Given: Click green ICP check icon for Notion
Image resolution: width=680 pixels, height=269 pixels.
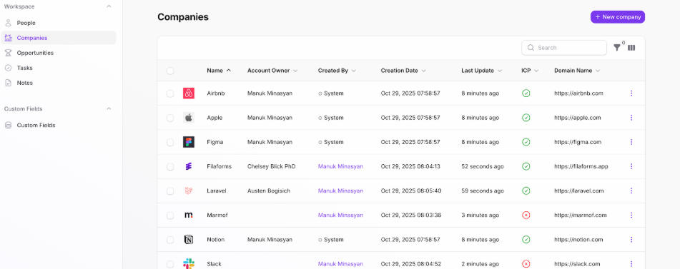Looking at the screenshot, I should [x=526, y=240].
